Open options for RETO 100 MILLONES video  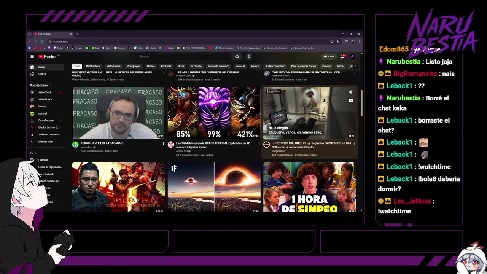(355, 143)
